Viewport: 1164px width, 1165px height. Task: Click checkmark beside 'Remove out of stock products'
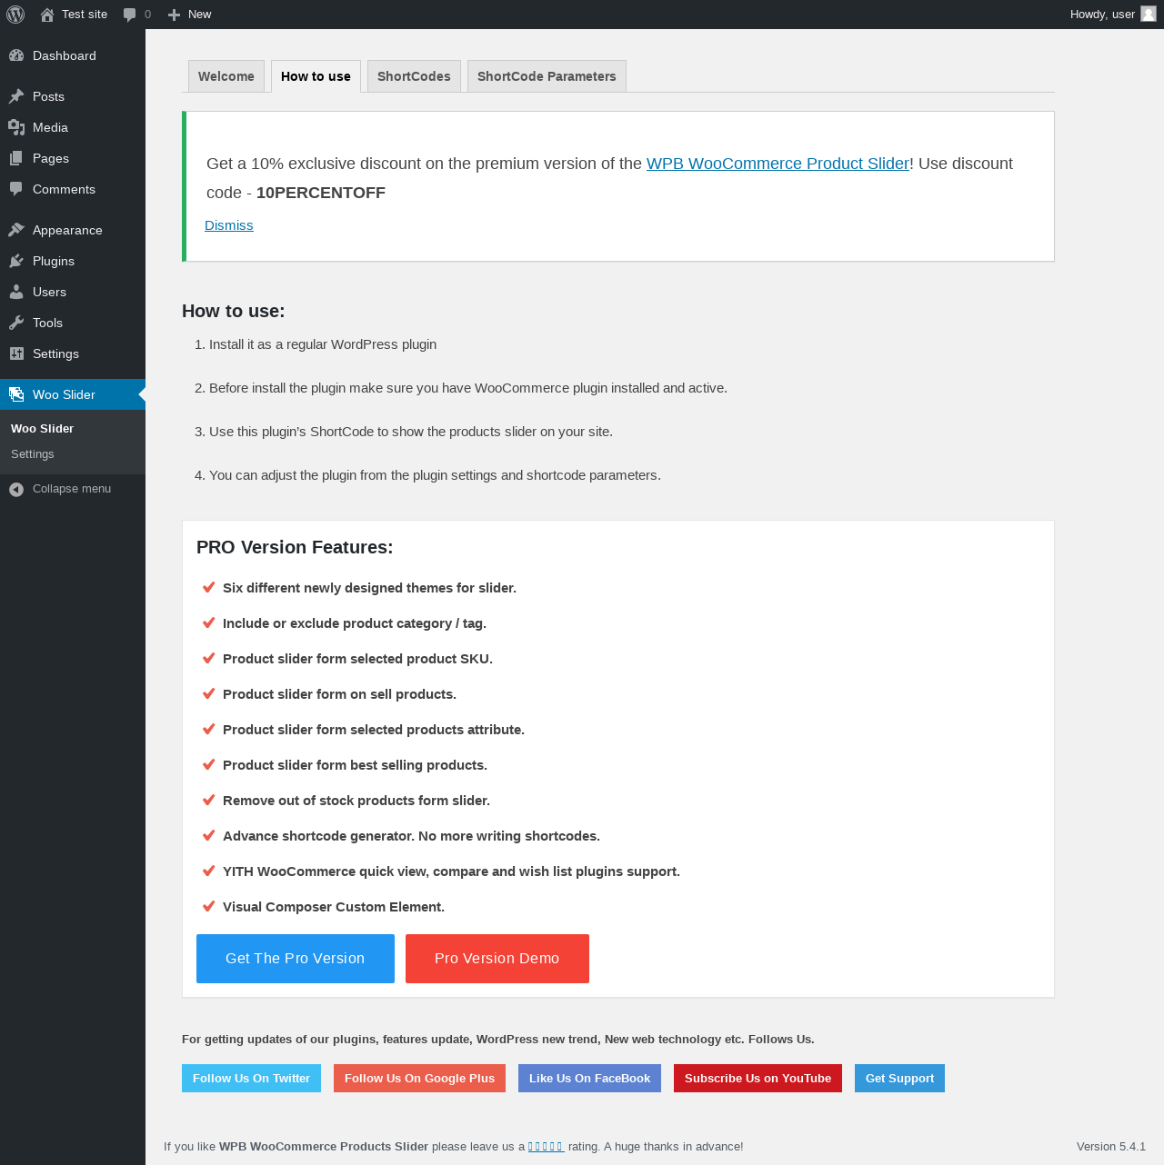click(208, 800)
